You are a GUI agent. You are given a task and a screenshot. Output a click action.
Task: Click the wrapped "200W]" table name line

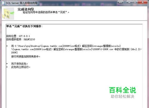click(14, 53)
